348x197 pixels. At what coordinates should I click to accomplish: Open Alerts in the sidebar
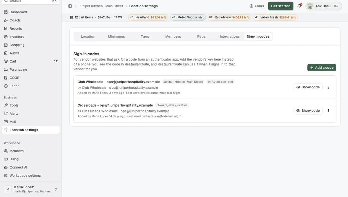31,114
